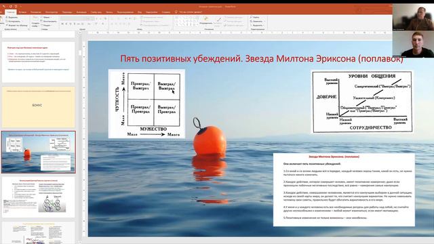This screenshot has width=434, height=244.
Task: Click Упорядочить (Arrange) button
Action: click(206, 21)
